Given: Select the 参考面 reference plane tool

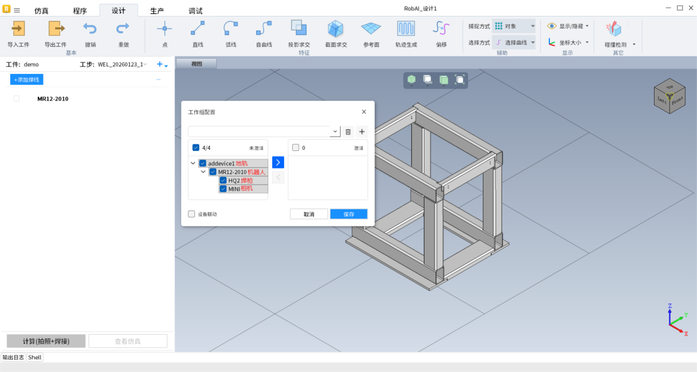Looking at the screenshot, I should 371,29.
